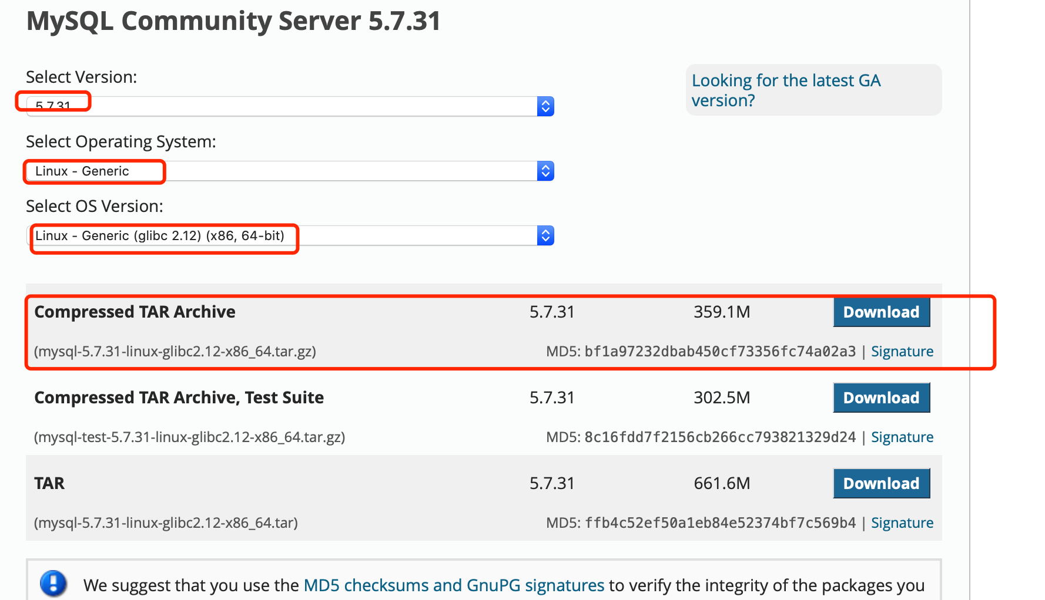Click the 302.5M file size
Screen dimensions: 1045x600
[x=722, y=397]
